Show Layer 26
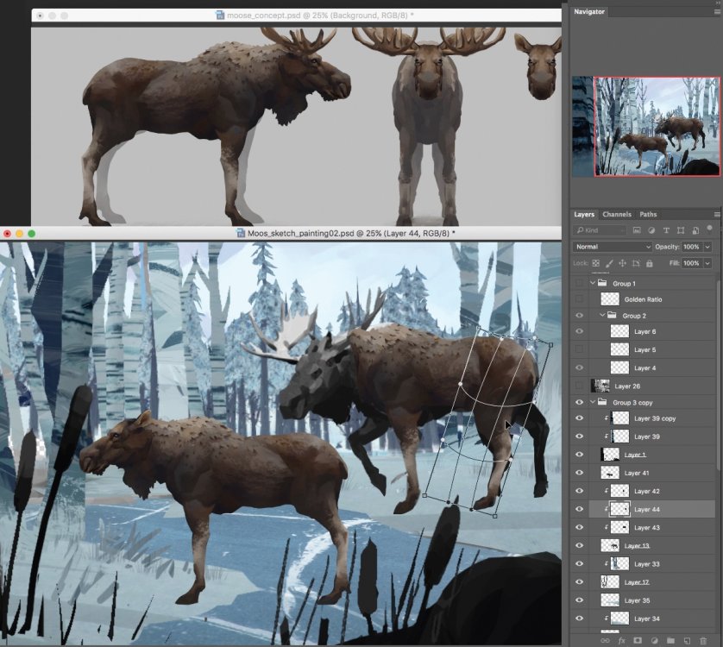723x647 pixels. point(580,386)
